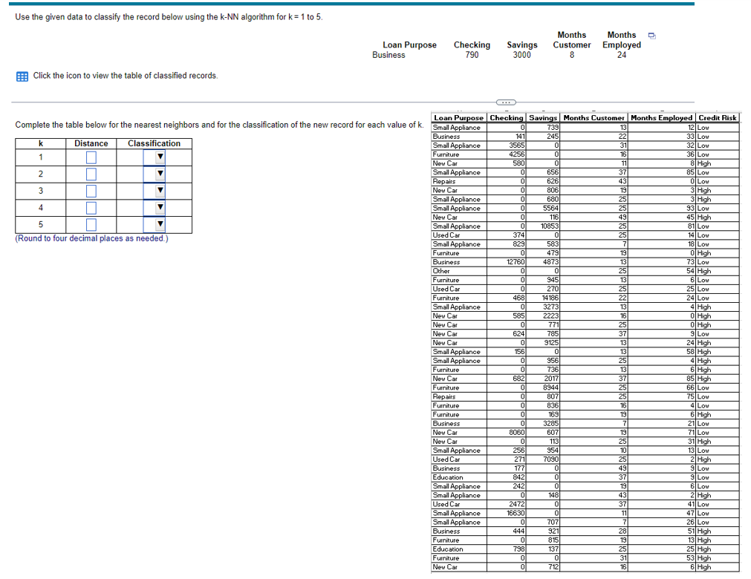Click the ellipsis handle above the data table
This screenshot has height=579, width=751.
tap(505, 102)
